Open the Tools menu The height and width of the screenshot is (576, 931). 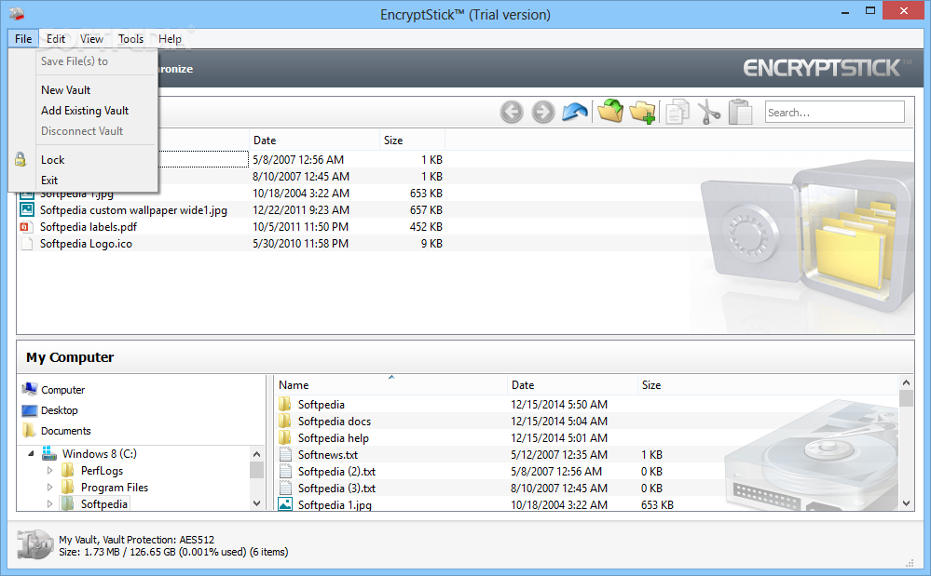(x=130, y=38)
